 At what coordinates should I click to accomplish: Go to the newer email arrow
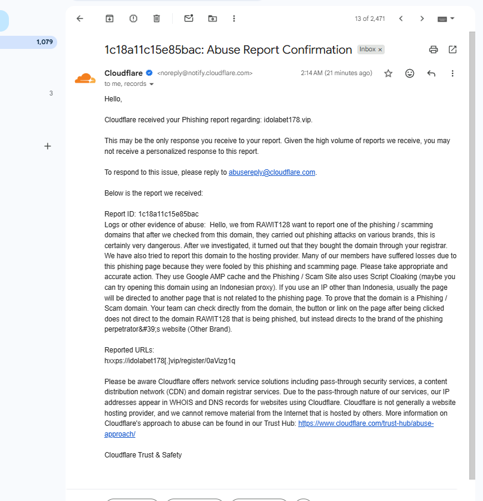401,18
